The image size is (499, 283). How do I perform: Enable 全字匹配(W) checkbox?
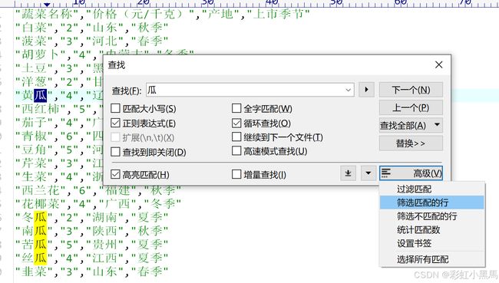pyautogui.click(x=236, y=108)
